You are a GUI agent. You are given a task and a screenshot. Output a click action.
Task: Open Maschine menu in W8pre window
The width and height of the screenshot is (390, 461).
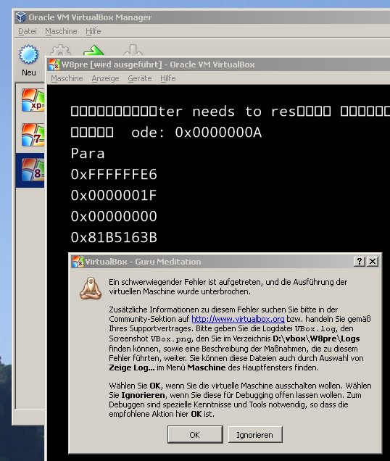point(67,78)
